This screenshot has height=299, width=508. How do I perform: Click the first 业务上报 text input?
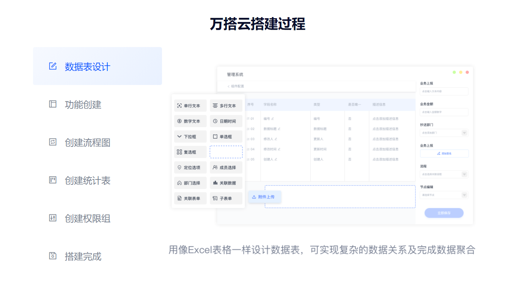[444, 91]
